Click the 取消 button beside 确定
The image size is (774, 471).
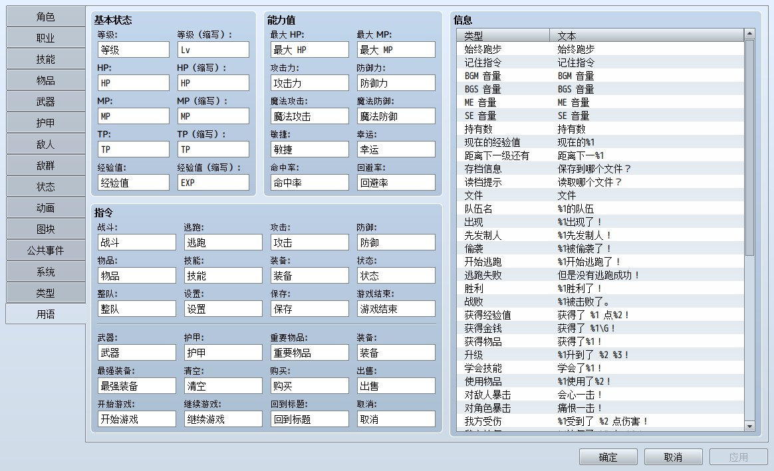point(674,457)
